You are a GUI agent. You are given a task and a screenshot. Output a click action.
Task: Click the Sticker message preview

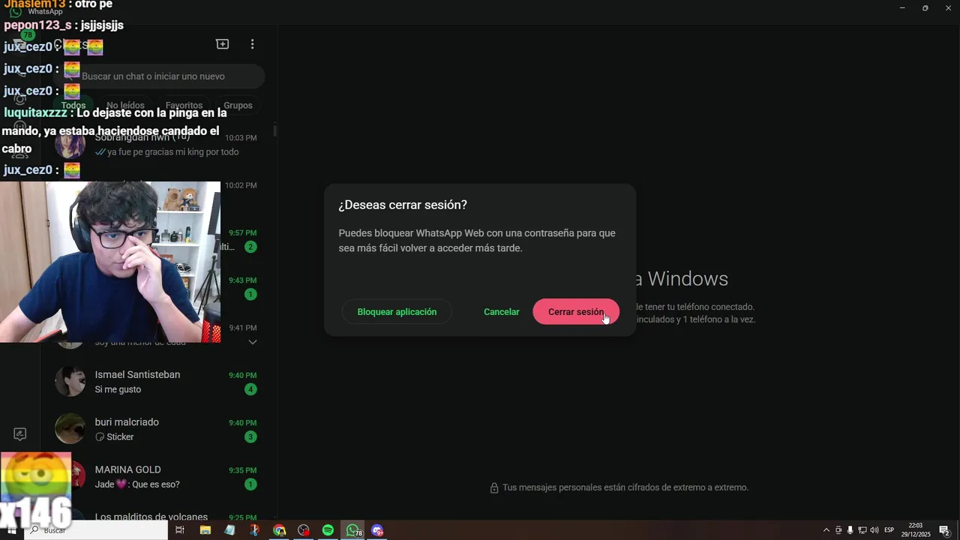click(115, 437)
